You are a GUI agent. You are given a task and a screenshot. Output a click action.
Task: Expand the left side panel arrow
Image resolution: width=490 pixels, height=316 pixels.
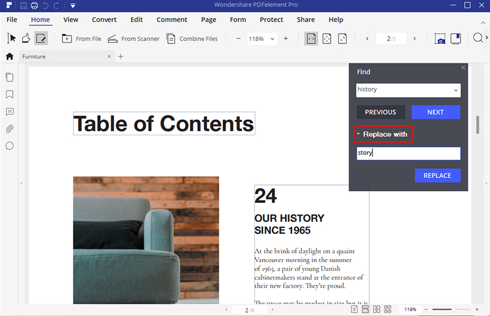21,184
